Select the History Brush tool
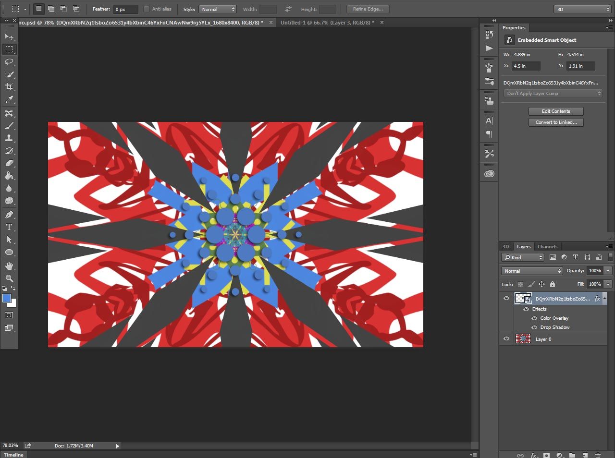Screen dimensions: 615x458 [x=9, y=151]
